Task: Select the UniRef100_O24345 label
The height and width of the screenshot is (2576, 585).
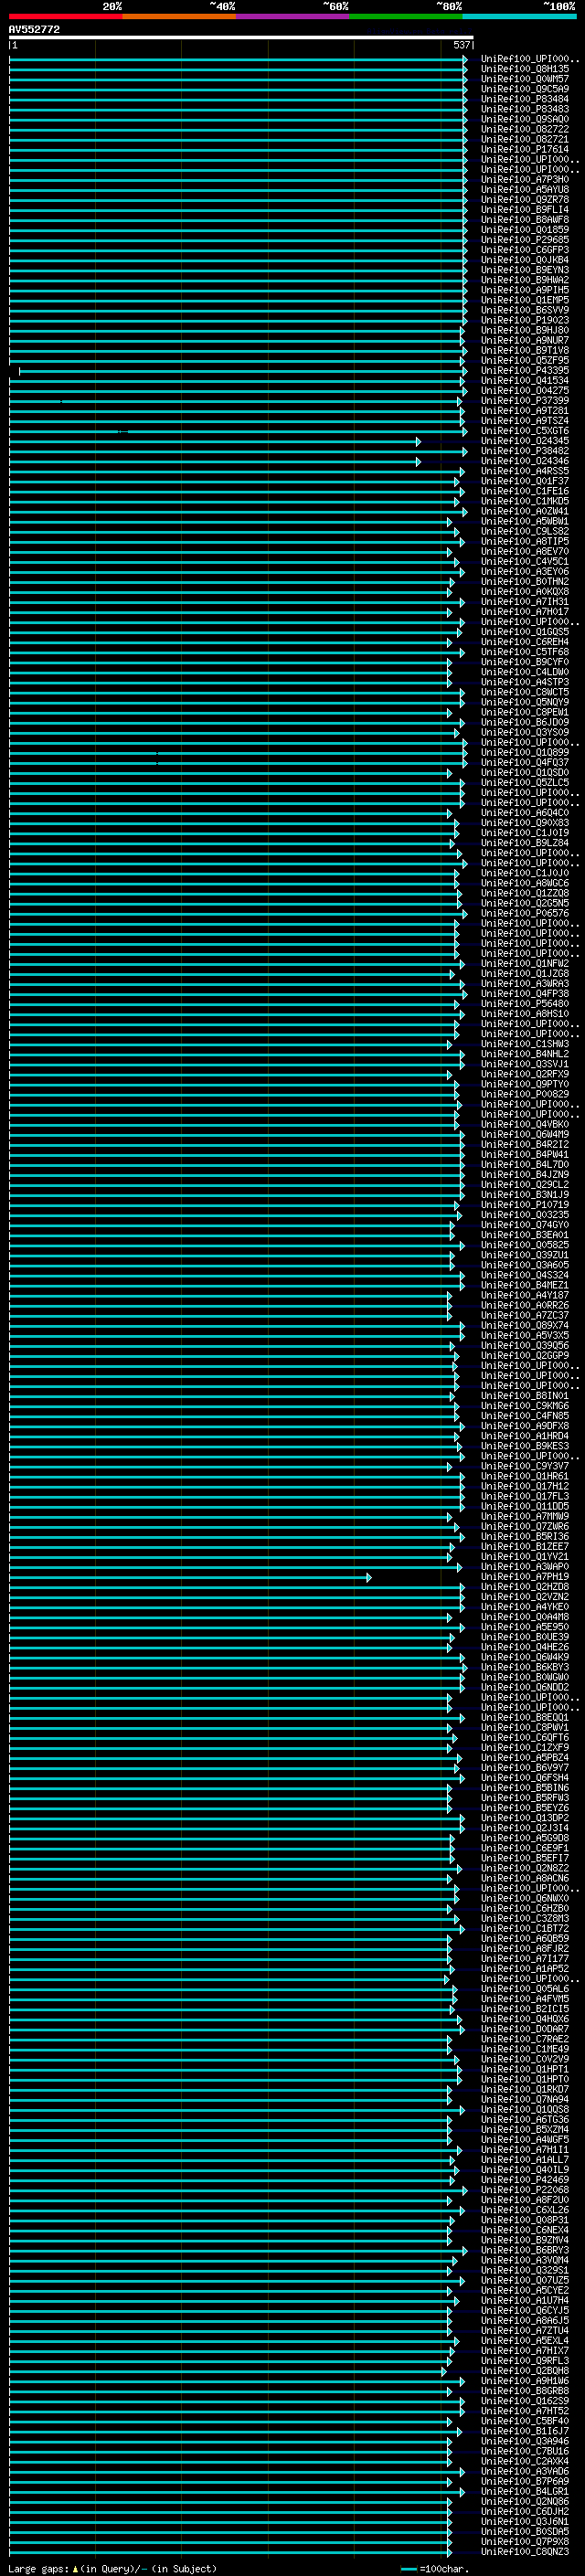Action: pos(524,441)
